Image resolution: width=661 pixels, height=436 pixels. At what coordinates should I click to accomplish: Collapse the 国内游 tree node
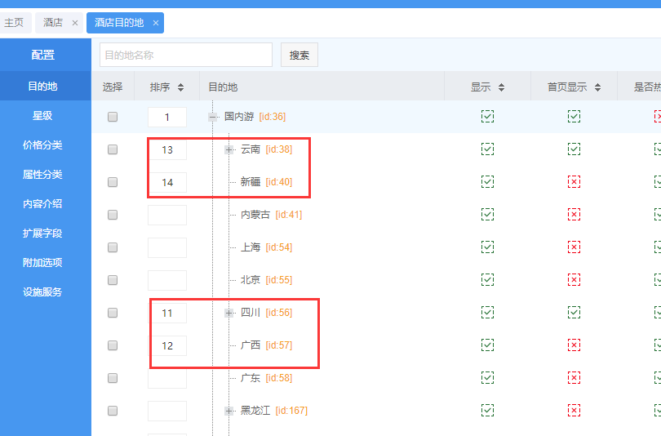213,117
